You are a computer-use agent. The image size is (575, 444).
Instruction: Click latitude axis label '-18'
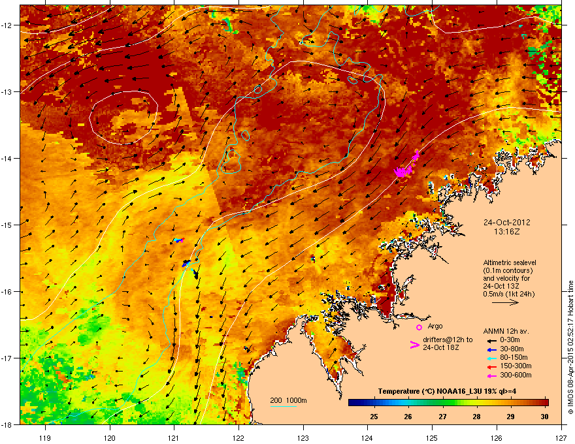tap(7, 424)
